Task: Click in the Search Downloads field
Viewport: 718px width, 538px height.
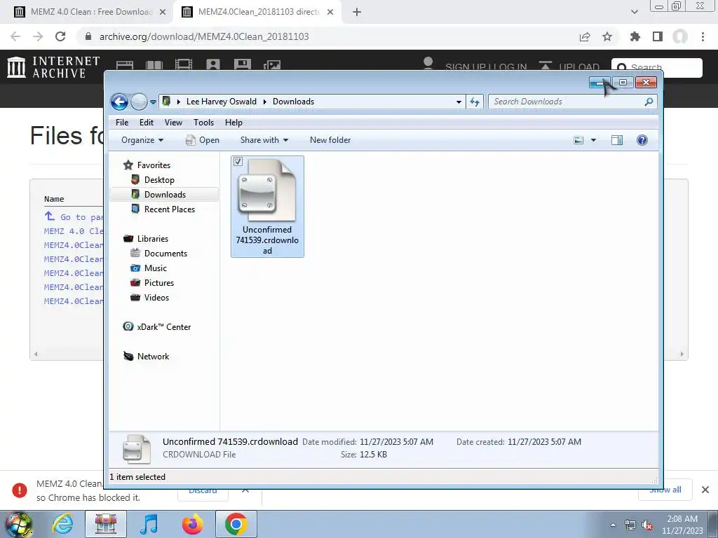Action: click(573, 102)
